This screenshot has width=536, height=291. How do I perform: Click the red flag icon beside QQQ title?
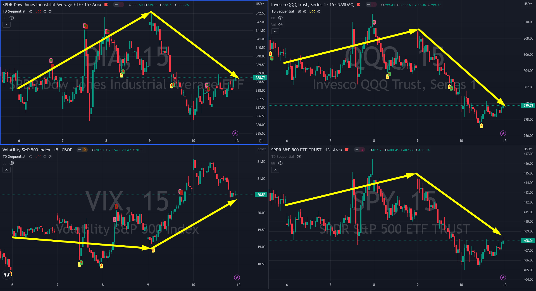[x=359, y=4]
